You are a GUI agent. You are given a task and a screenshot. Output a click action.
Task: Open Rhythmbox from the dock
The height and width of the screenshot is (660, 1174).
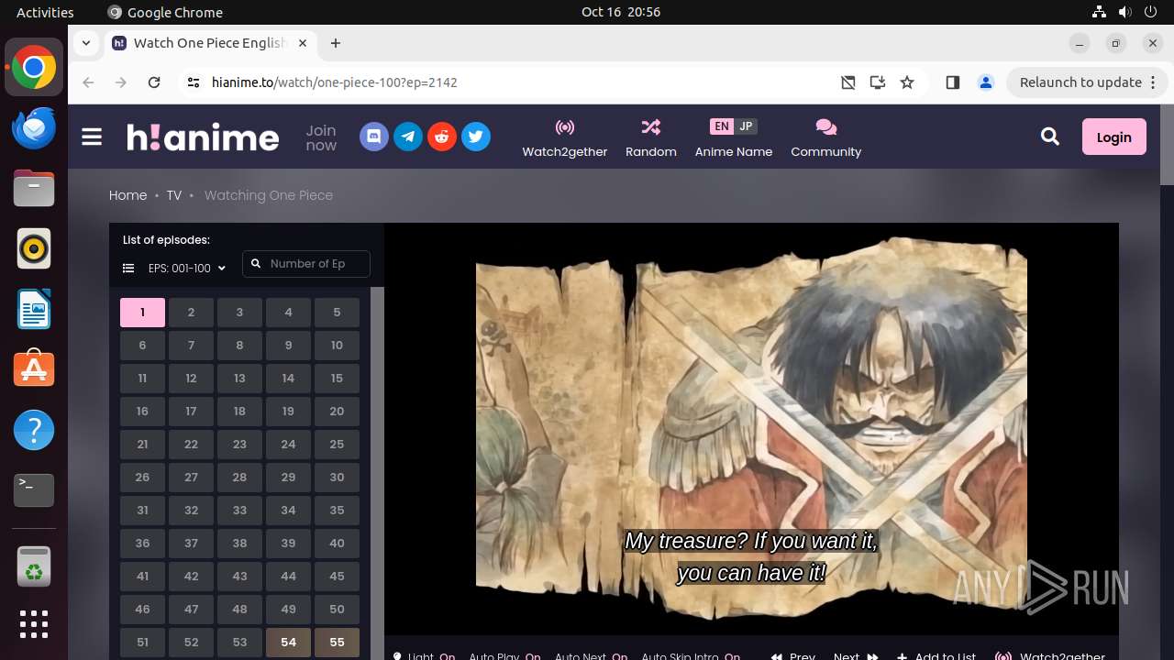(34, 249)
